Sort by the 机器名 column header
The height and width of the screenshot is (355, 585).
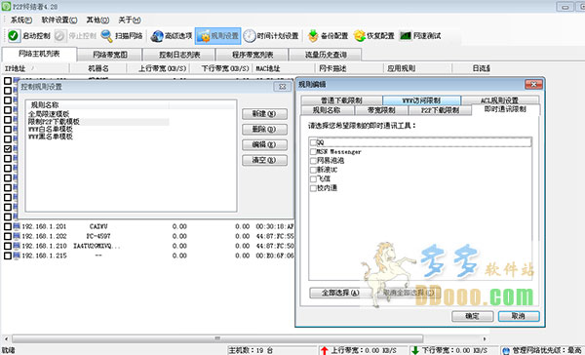pos(98,68)
